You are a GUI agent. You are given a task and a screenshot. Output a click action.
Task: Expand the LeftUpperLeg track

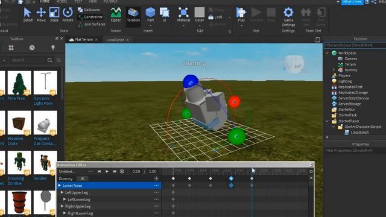pos(62,192)
